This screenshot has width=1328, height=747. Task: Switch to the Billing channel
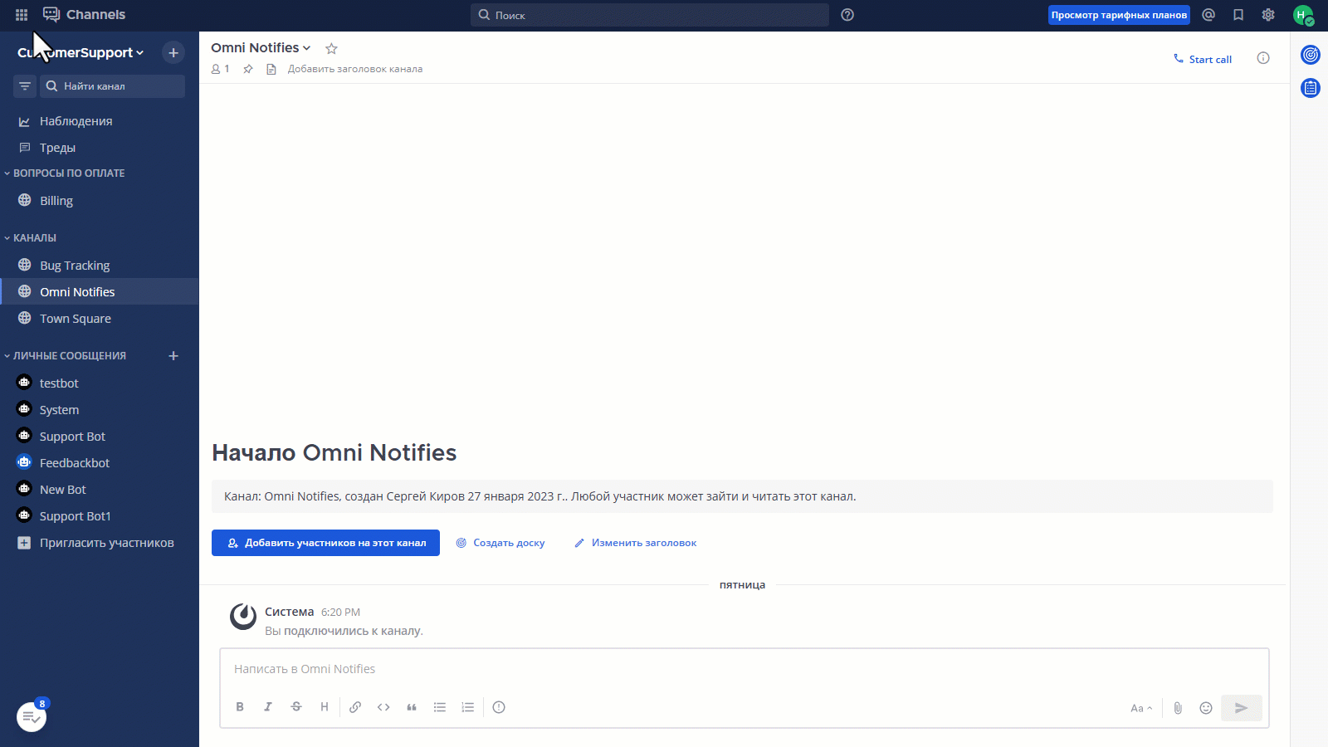click(99, 201)
